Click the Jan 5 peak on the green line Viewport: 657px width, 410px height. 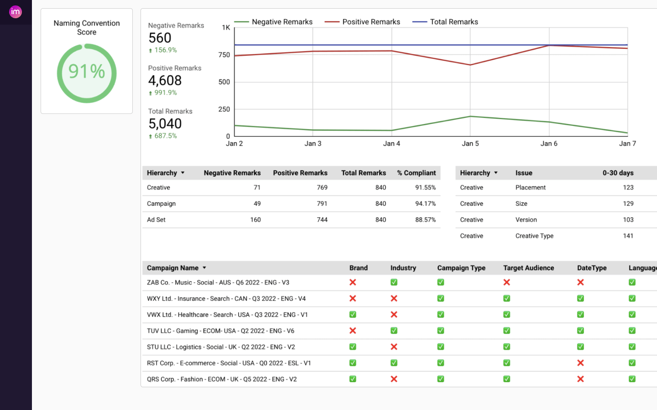point(470,116)
